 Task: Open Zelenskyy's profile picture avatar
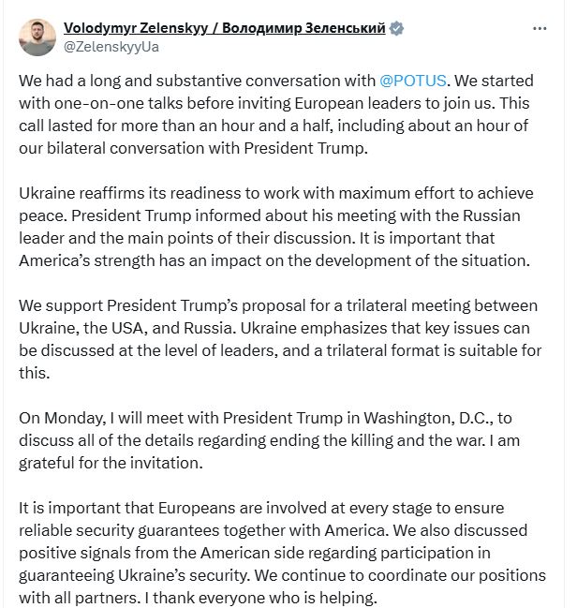37,37
